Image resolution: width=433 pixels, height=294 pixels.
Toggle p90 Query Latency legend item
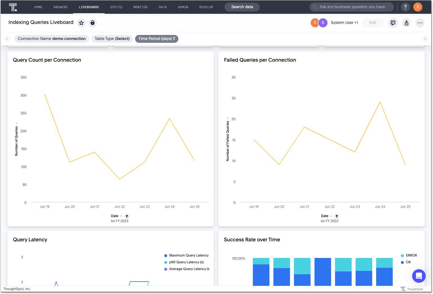[186, 262]
